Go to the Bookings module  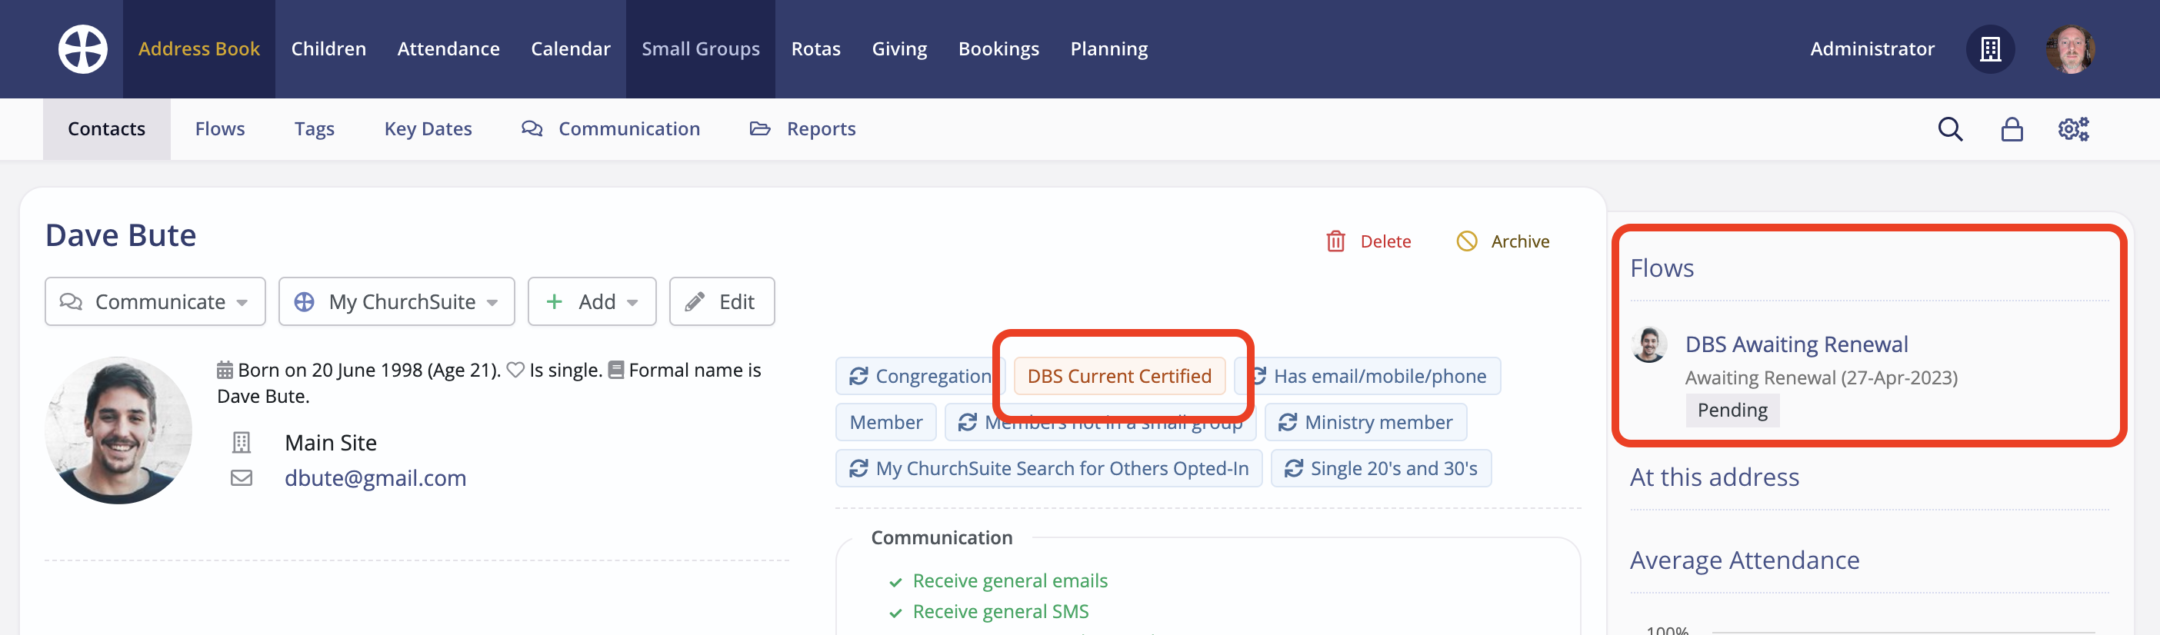coord(998,48)
